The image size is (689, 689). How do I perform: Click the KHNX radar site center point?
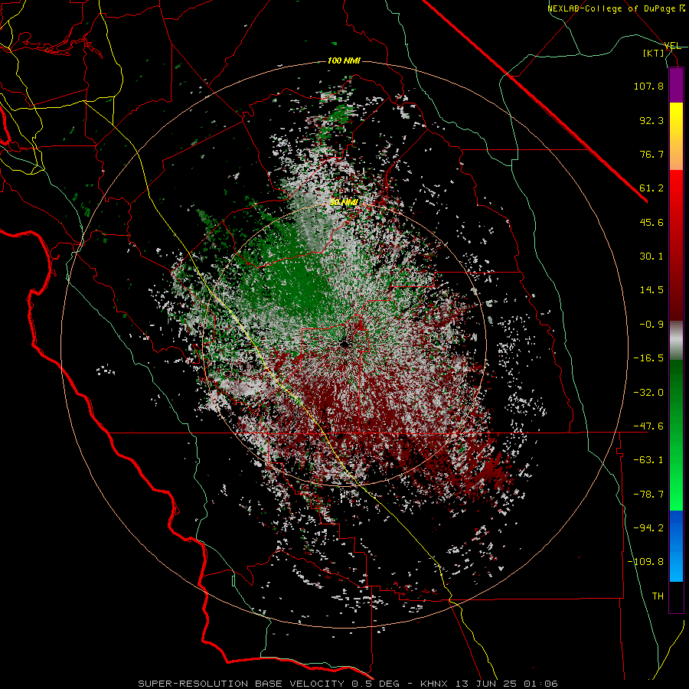(344, 344)
